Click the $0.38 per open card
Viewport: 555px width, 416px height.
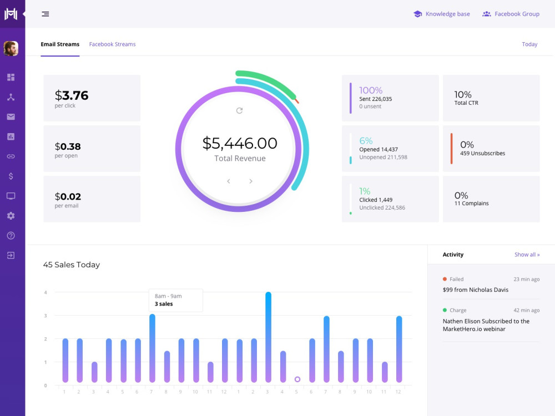pos(92,149)
